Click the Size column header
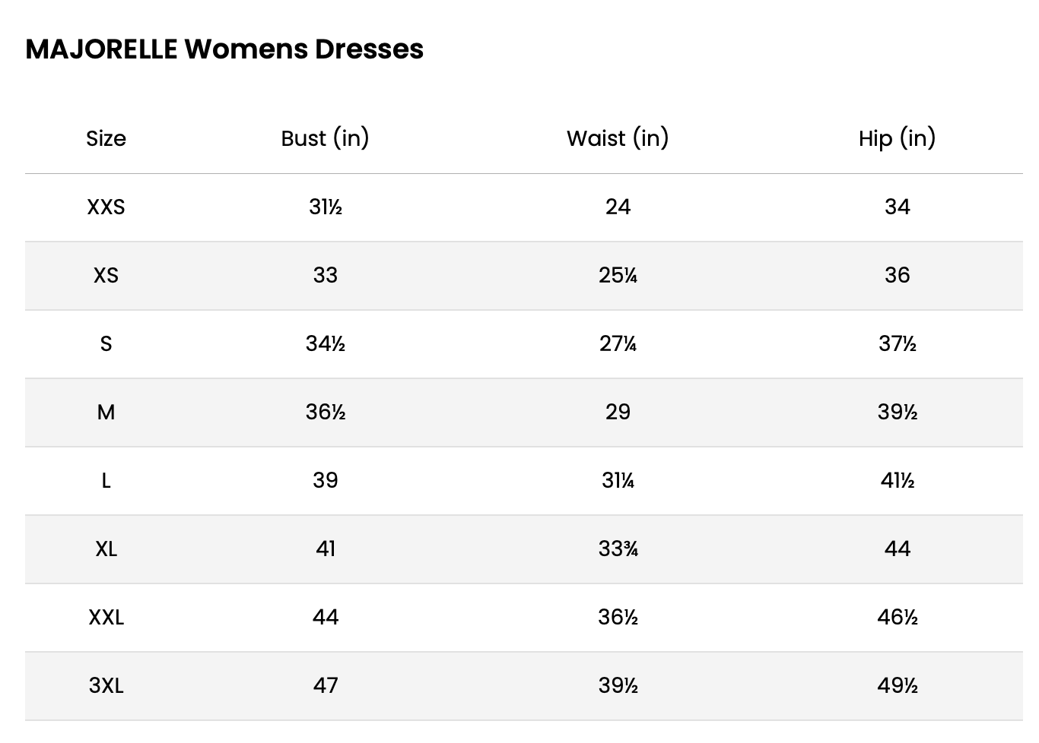This screenshot has width=1039, height=743. point(106,138)
